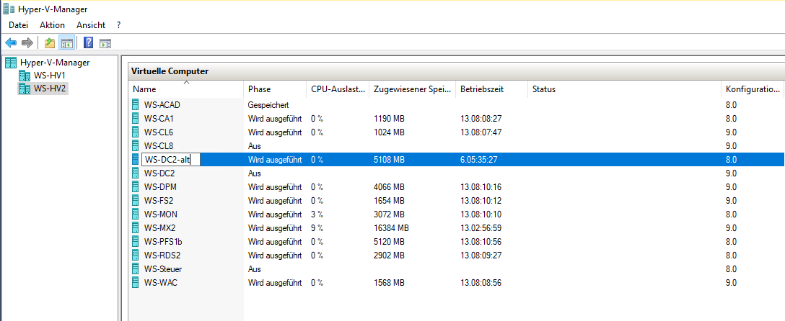Select the WS-CA1 virtual machine name

point(159,119)
